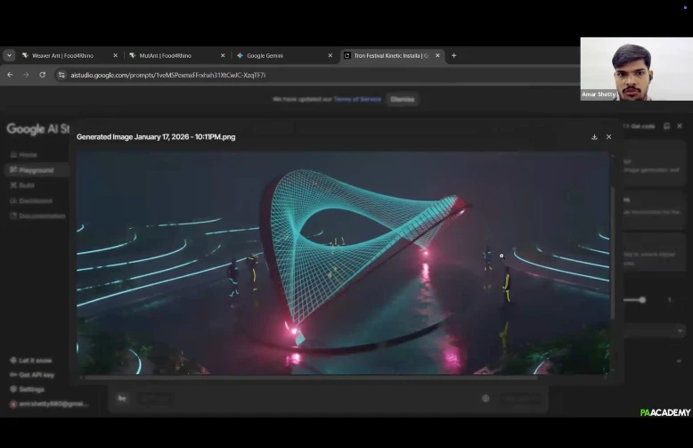Image resolution: width=693 pixels, height=448 pixels.
Task: Click the generated Tron installation image
Action: click(343, 263)
